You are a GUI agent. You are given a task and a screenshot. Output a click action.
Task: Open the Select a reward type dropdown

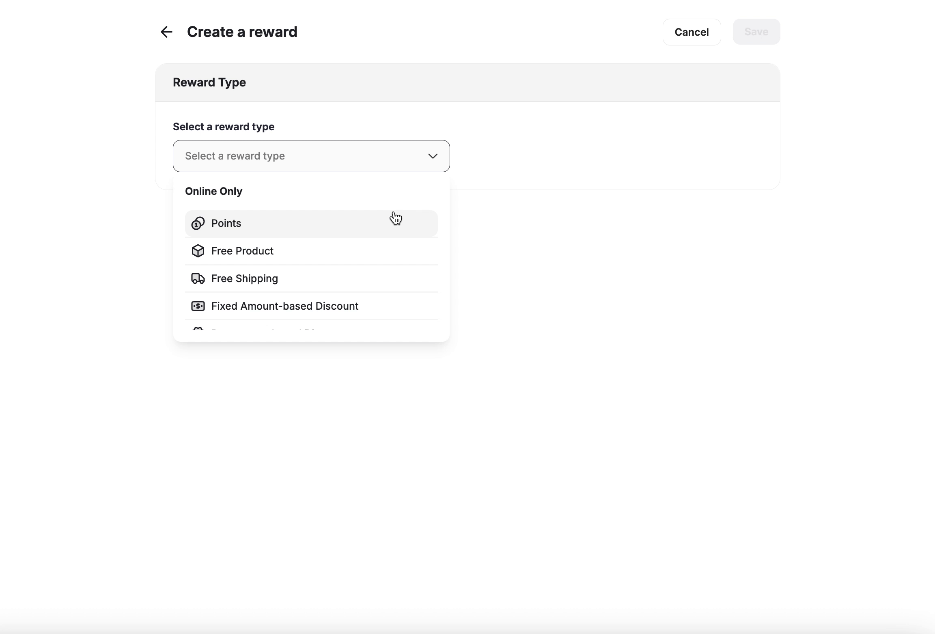[x=311, y=156]
